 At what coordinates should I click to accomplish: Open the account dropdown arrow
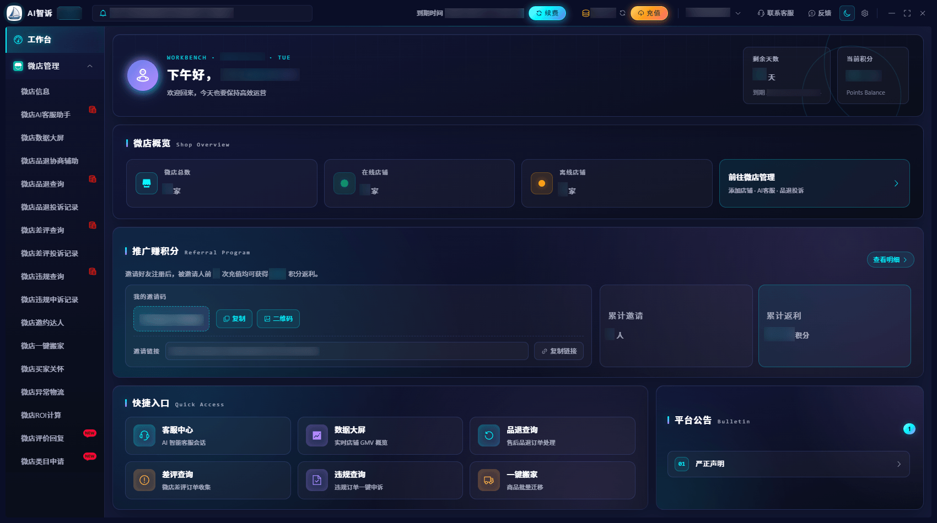point(738,13)
